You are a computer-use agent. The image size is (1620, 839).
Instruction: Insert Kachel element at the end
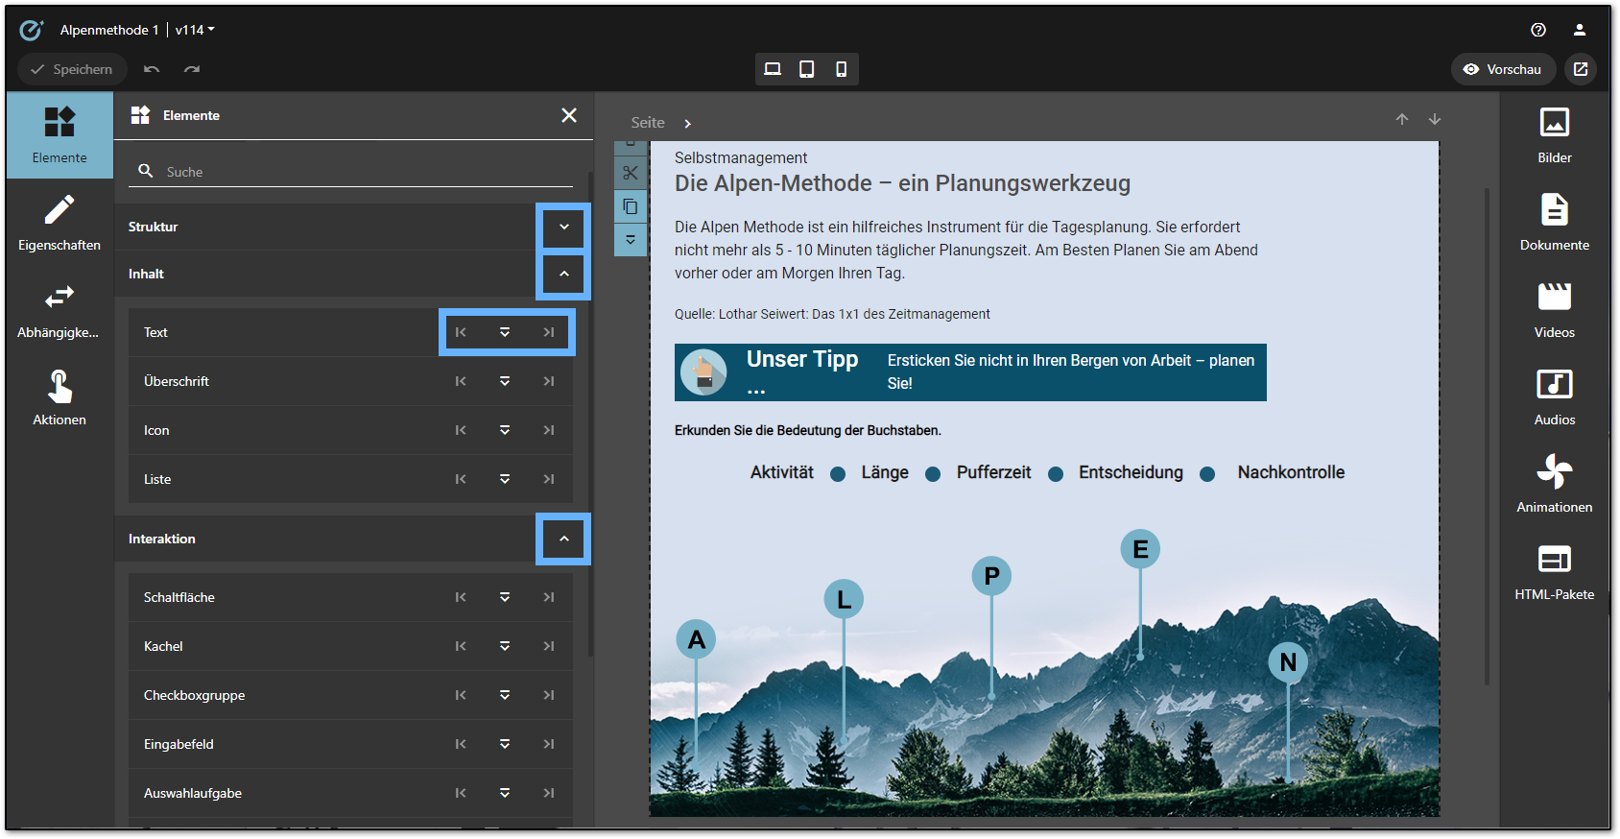(549, 646)
